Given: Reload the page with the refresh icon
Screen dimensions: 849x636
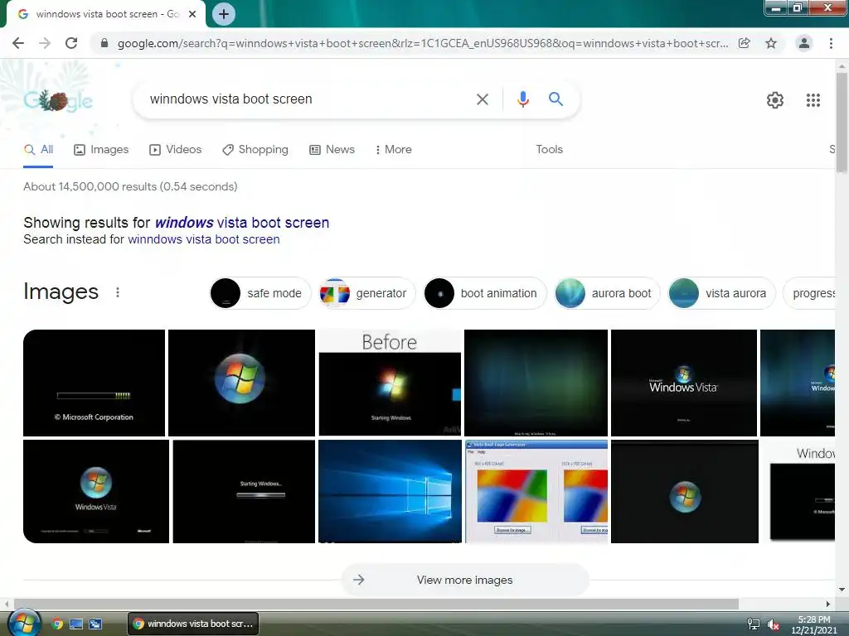Looking at the screenshot, I should (x=71, y=43).
